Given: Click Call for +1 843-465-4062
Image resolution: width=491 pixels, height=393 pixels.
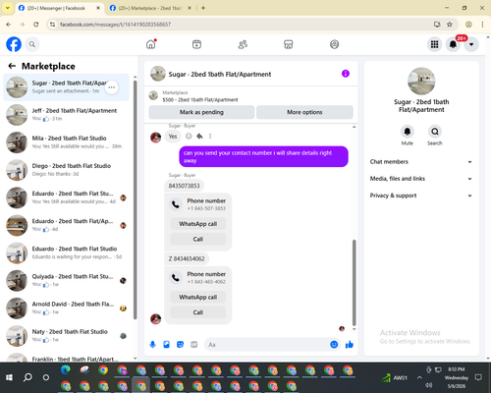Looking at the screenshot, I should (x=198, y=312).
